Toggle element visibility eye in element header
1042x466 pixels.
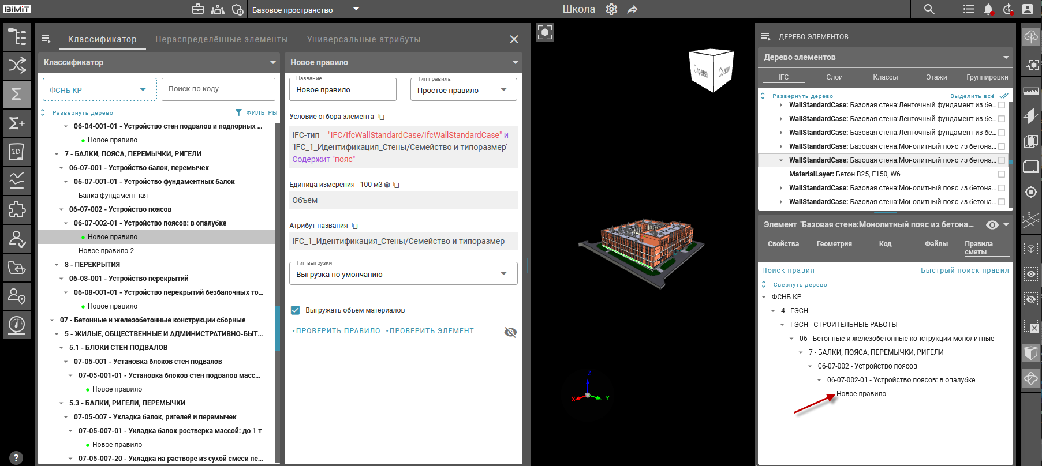point(992,225)
